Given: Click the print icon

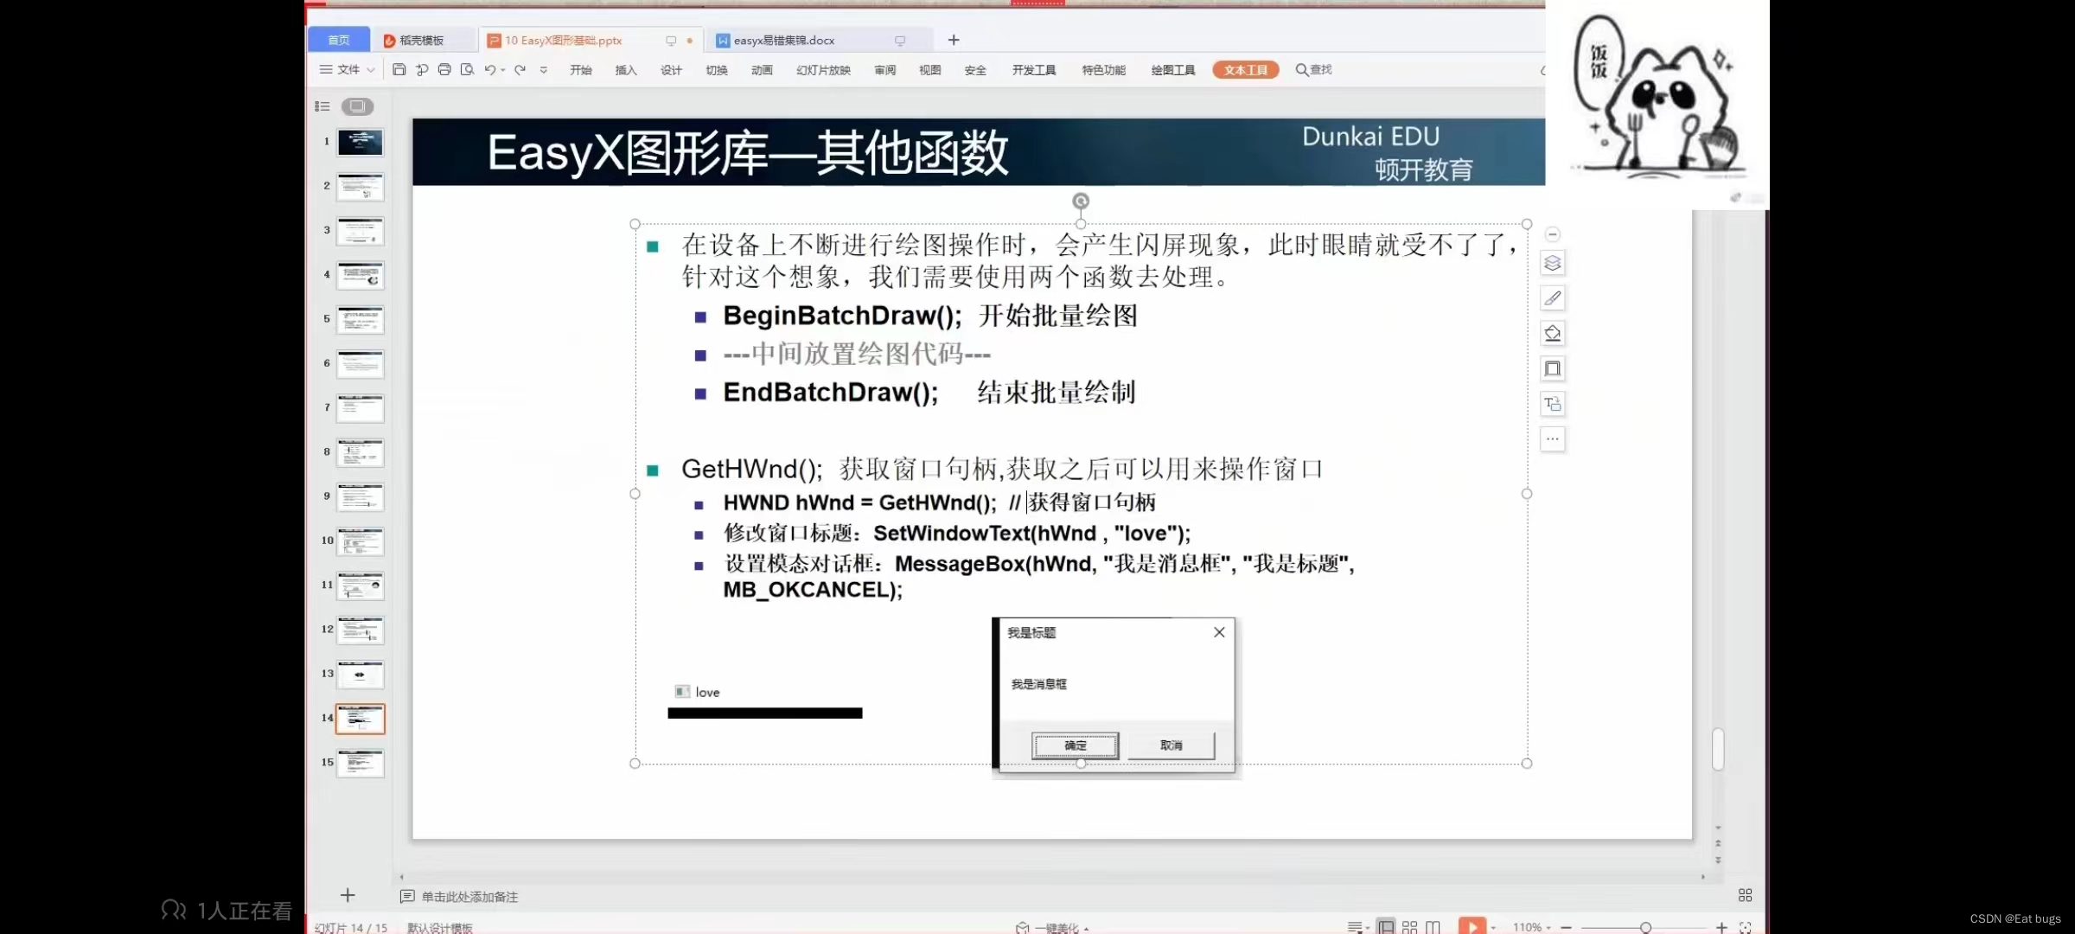Looking at the screenshot, I should point(444,70).
